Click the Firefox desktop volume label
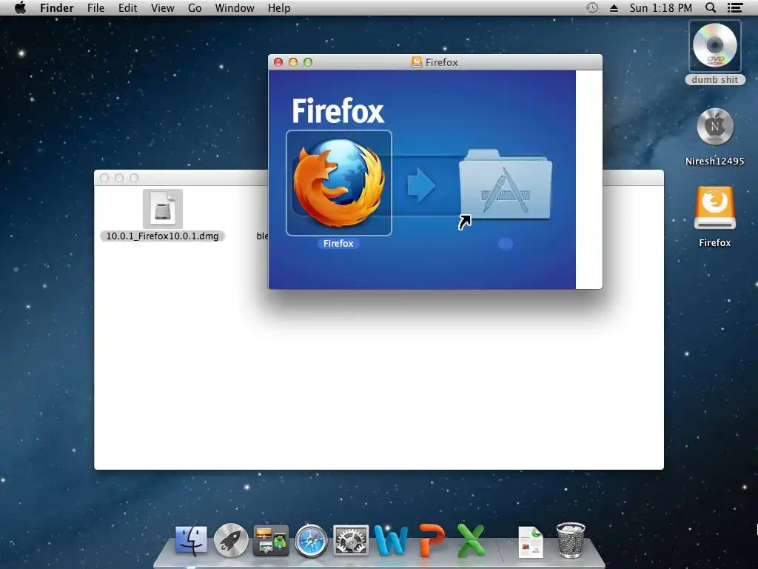 point(714,242)
